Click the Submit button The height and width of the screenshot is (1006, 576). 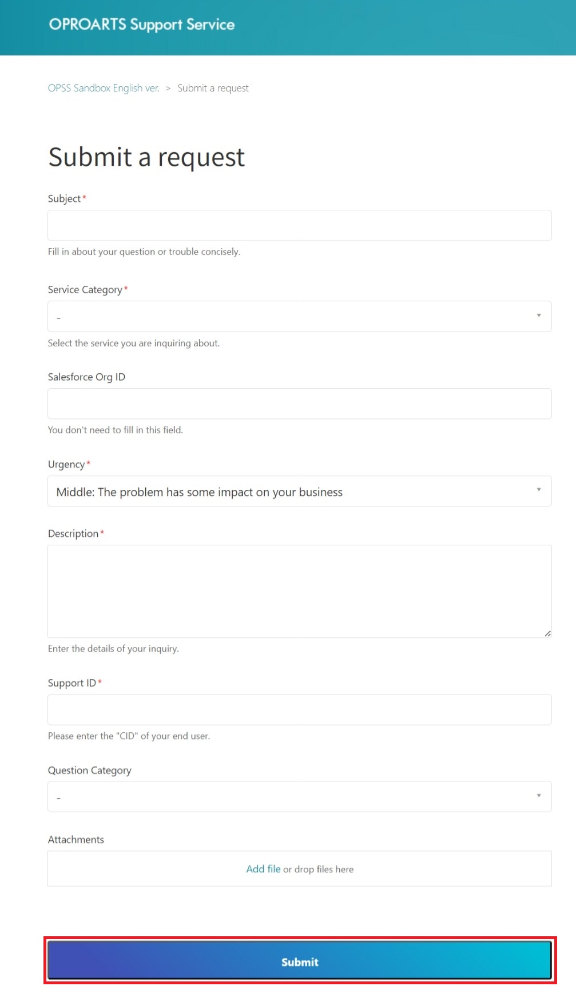pos(300,962)
